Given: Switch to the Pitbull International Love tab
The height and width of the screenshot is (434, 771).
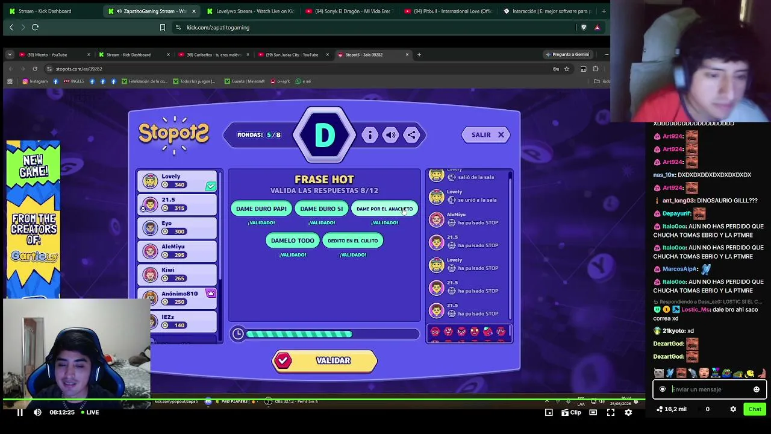Looking at the screenshot, I should pos(448,11).
